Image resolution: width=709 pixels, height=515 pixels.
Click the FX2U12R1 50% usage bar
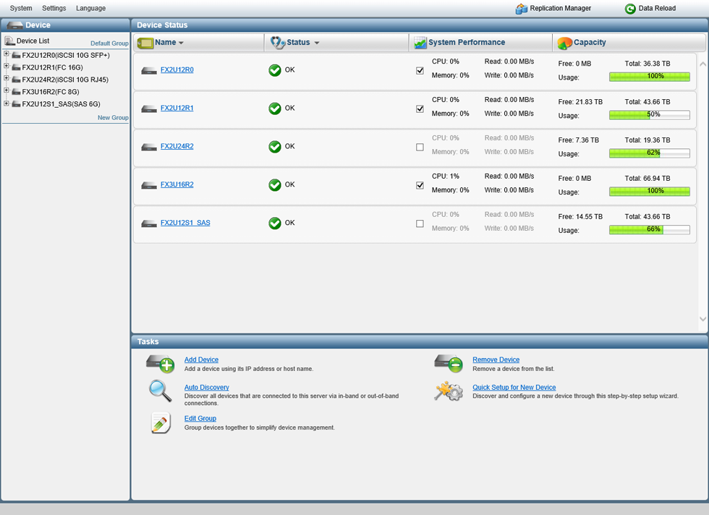[650, 115]
